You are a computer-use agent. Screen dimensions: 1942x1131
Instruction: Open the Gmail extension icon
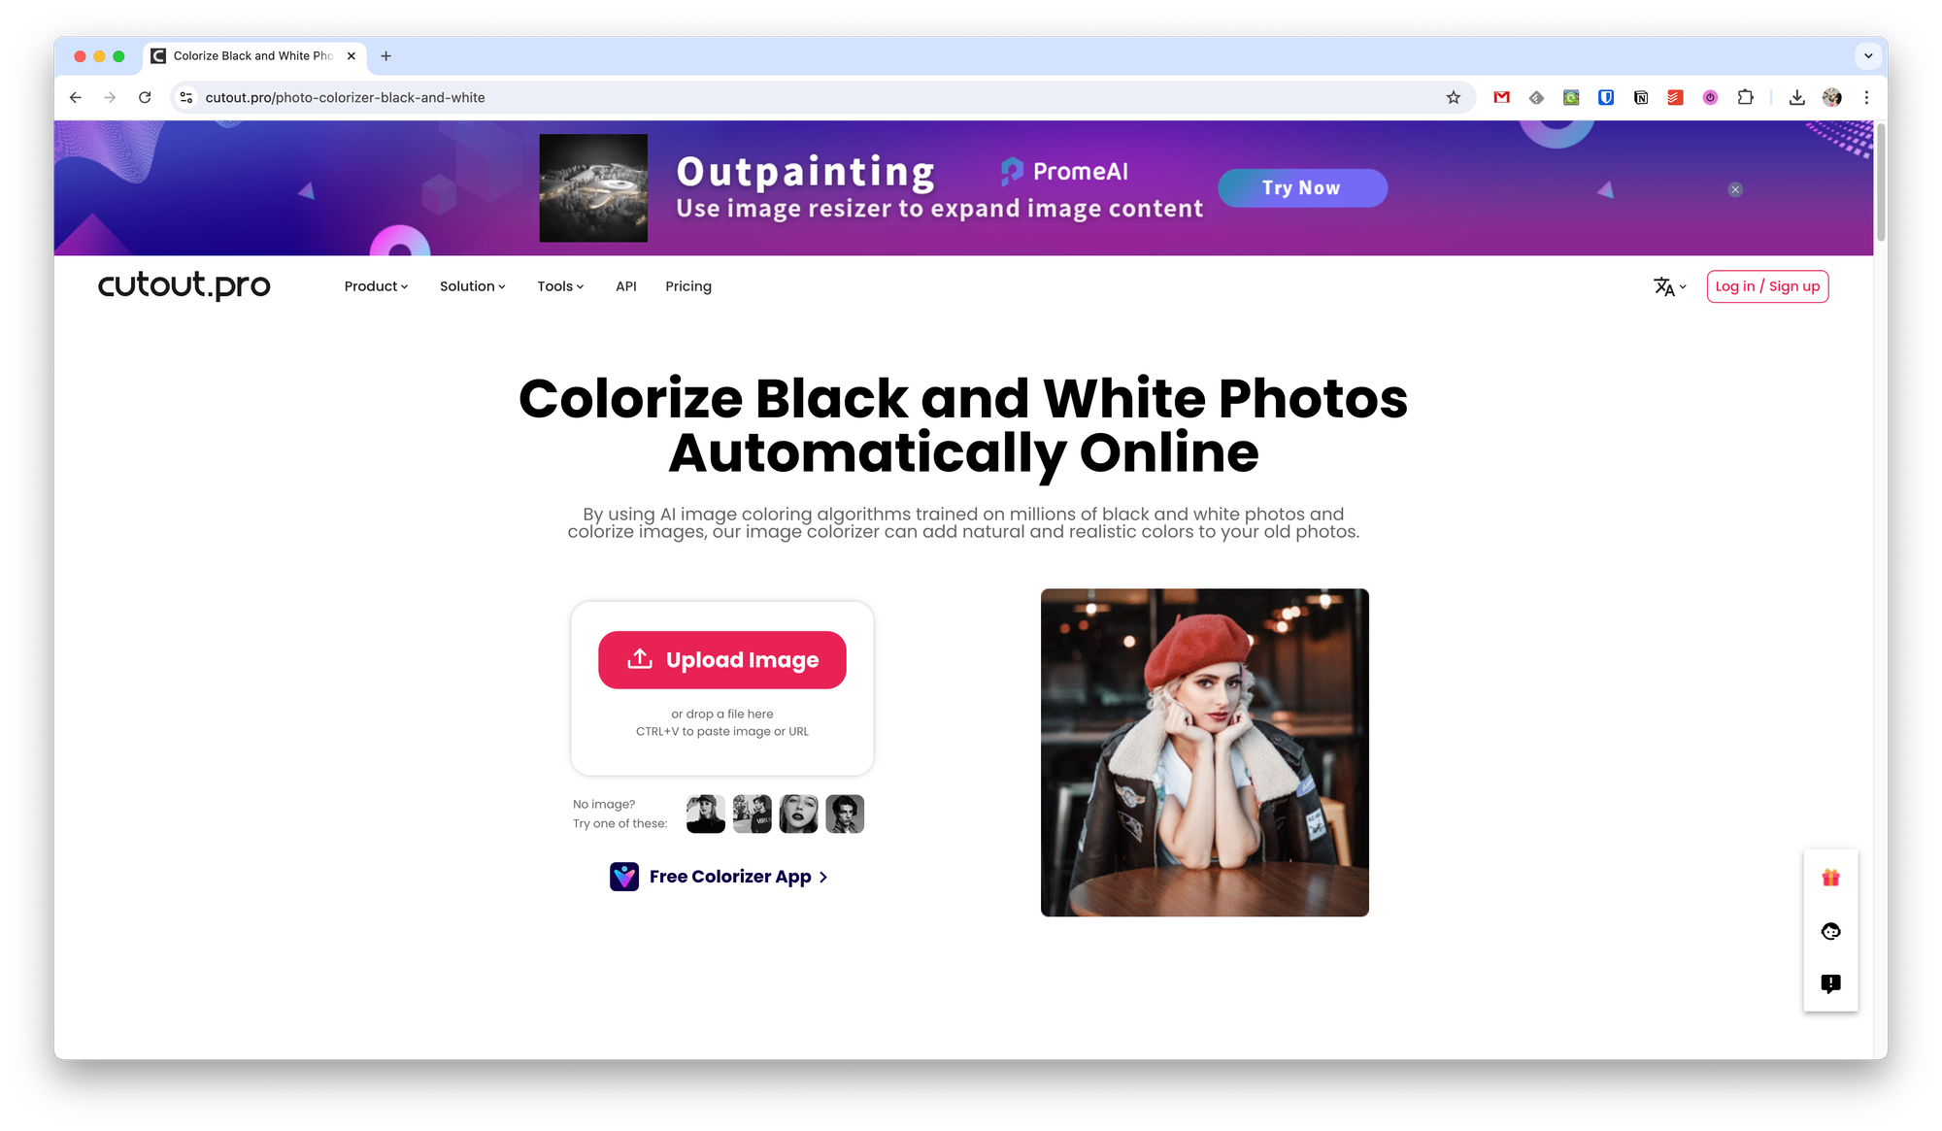coord(1501,97)
